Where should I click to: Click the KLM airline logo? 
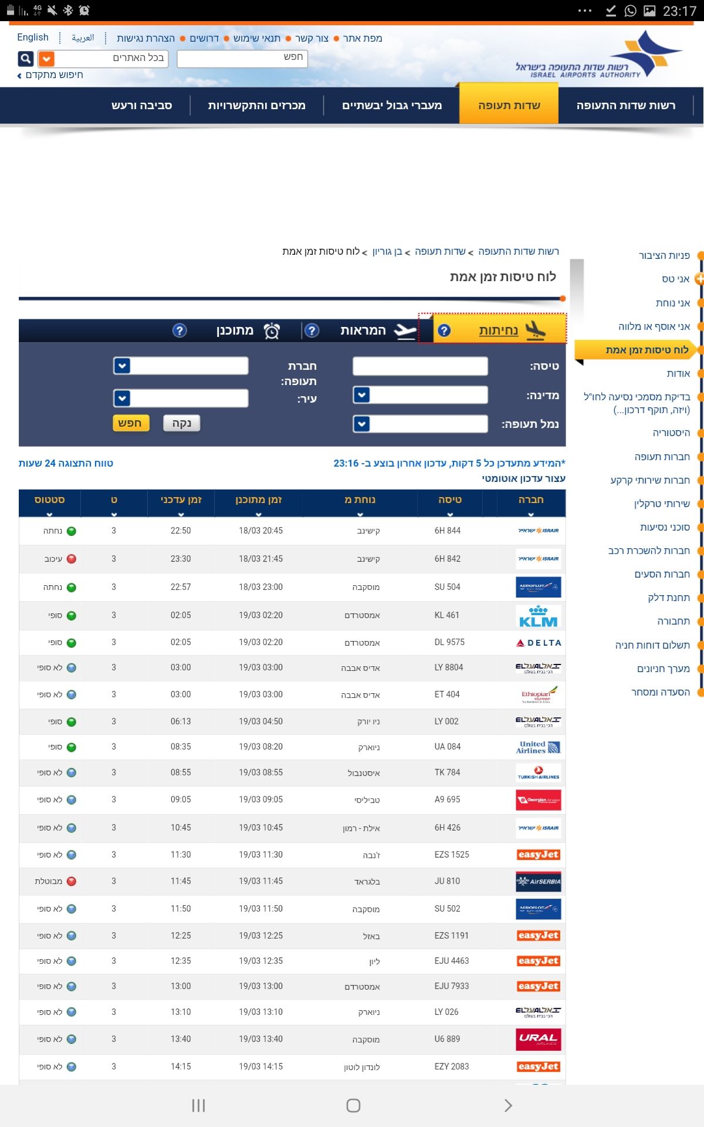[539, 616]
